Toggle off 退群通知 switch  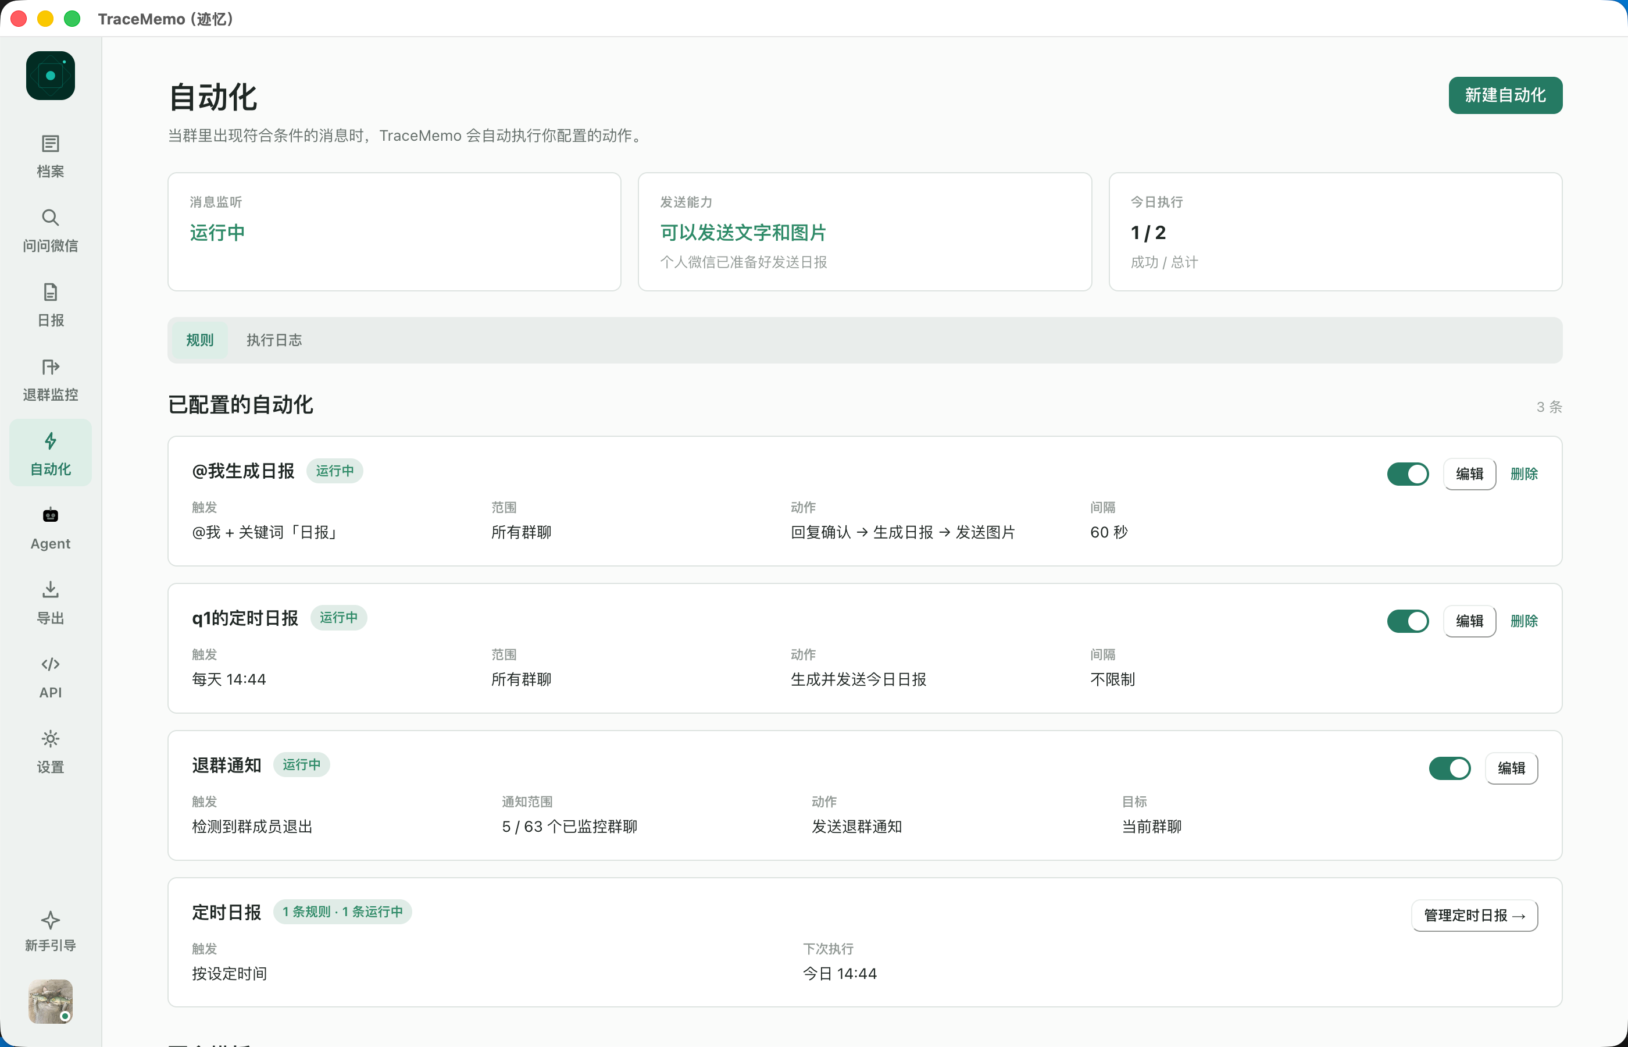(1450, 768)
